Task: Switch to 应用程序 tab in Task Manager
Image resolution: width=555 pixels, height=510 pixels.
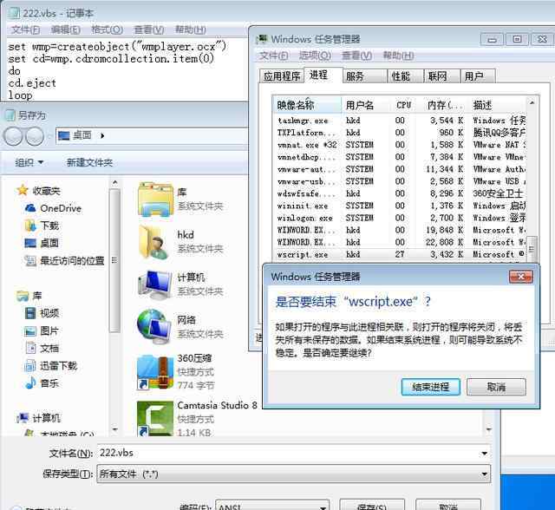Action: click(x=282, y=76)
